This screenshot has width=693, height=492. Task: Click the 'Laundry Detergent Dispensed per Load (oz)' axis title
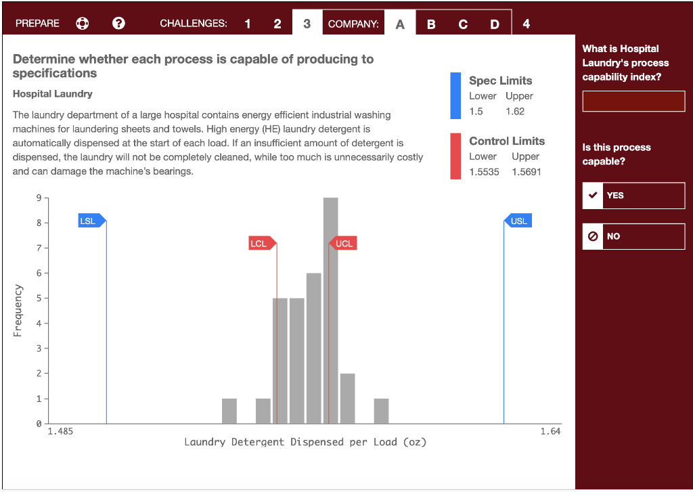(x=305, y=442)
